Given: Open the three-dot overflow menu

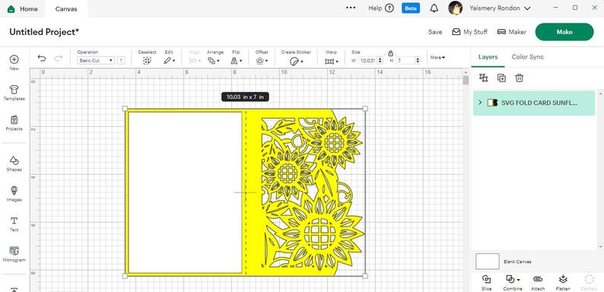Looking at the screenshot, I should point(351,8).
